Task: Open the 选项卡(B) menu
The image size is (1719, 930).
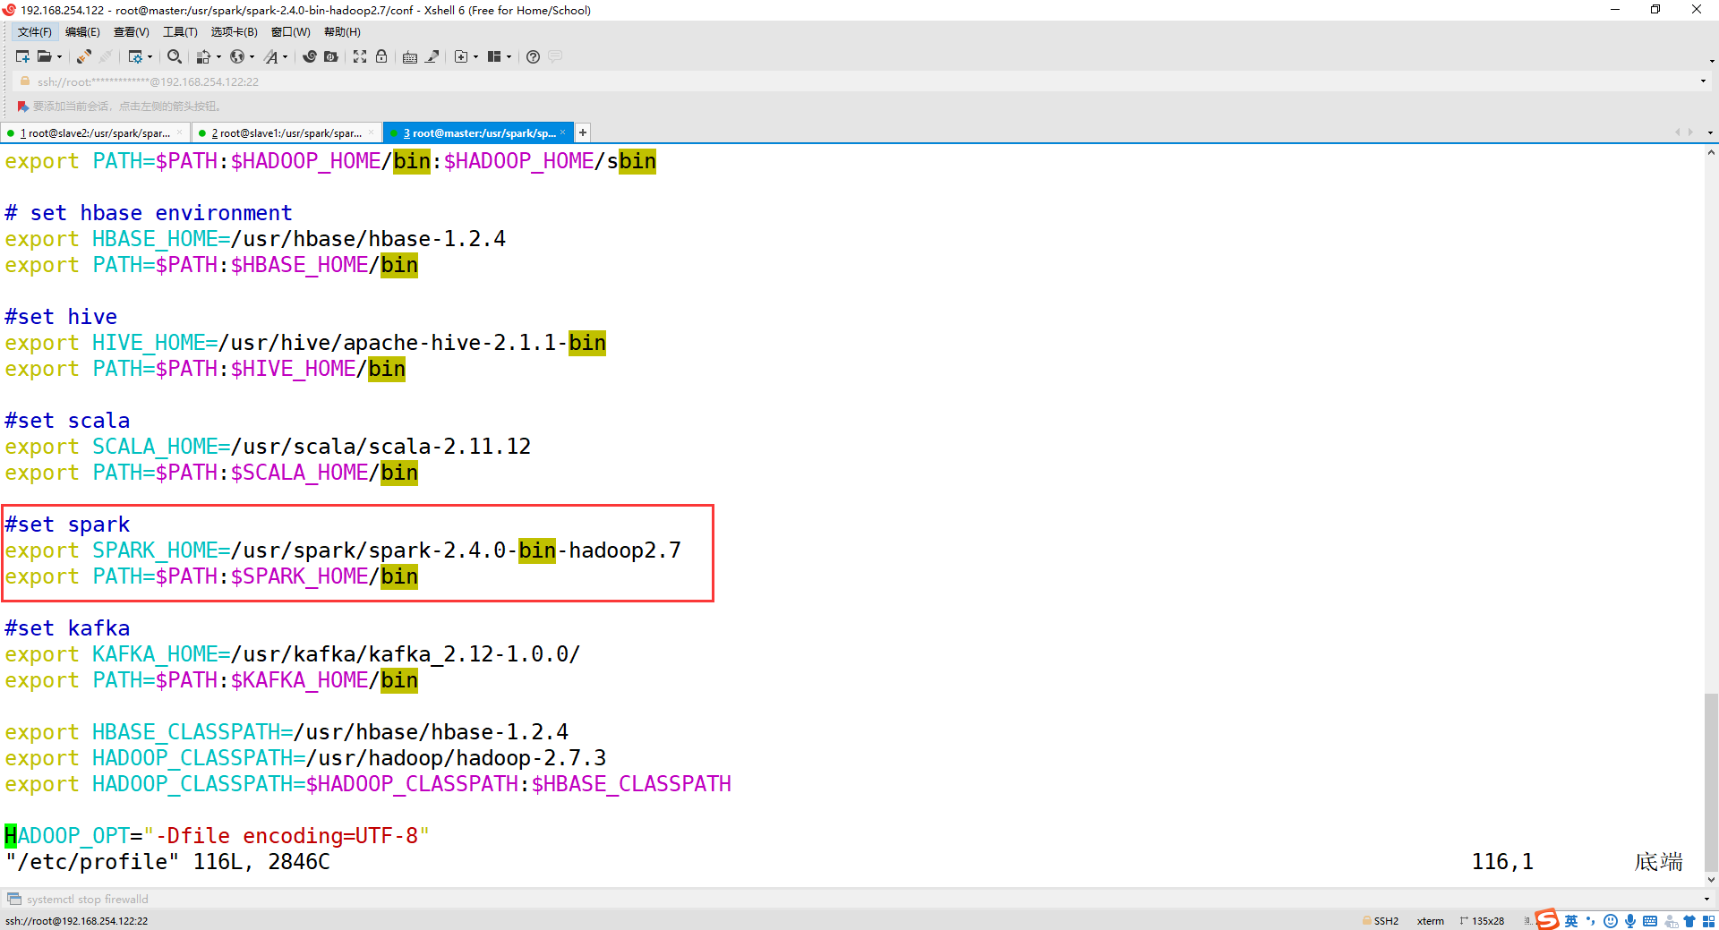Action: 234,32
